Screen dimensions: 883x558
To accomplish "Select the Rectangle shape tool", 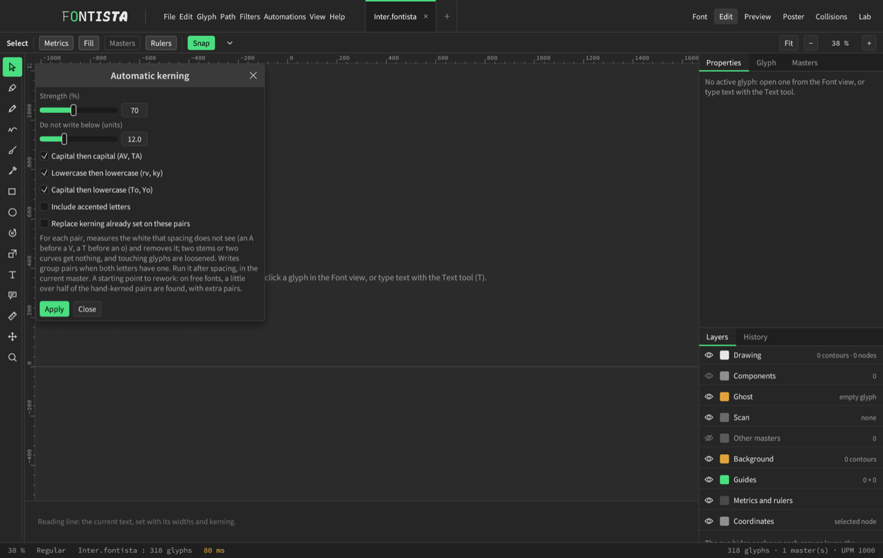I will point(12,192).
